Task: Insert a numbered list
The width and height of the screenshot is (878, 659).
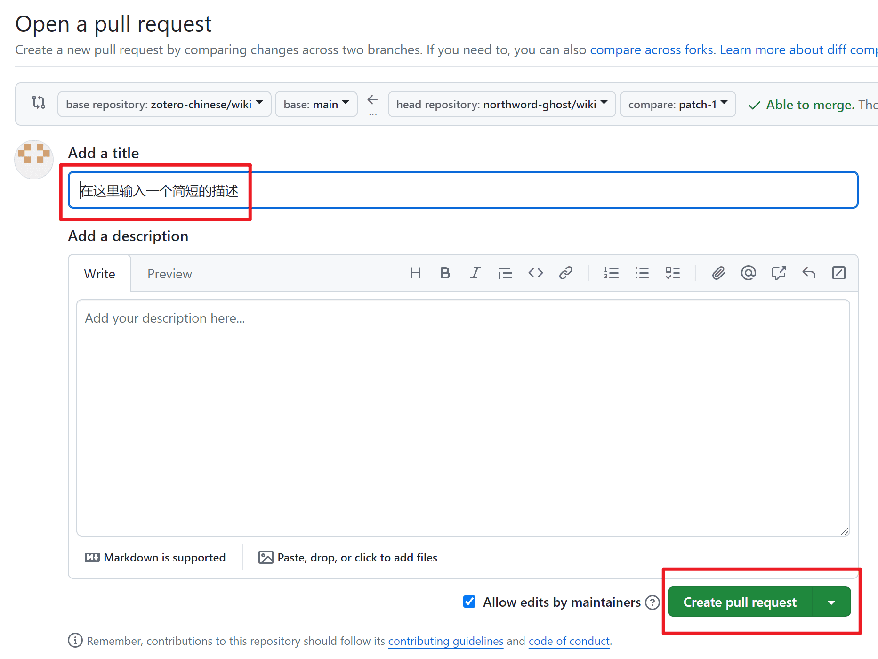Action: pyautogui.click(x=611, y=273)
